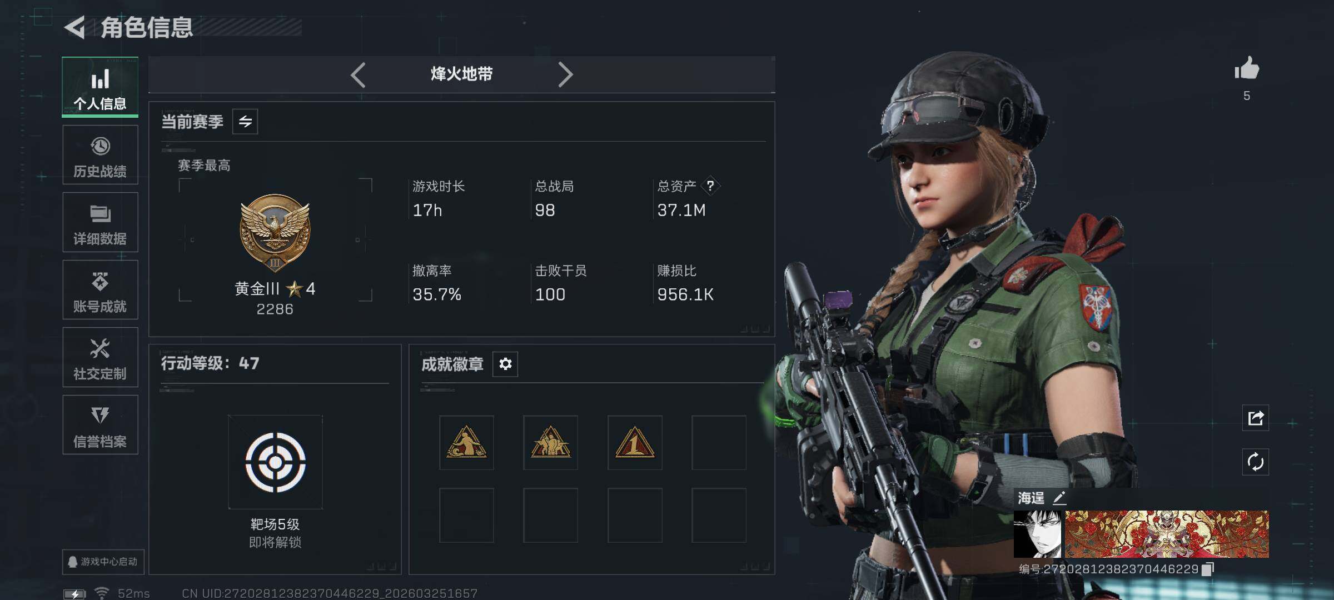The height and width of the screenshot is (600, 1334).
Task: Switch to previous mode with left chevron
Action: click(x=359, y=74)
